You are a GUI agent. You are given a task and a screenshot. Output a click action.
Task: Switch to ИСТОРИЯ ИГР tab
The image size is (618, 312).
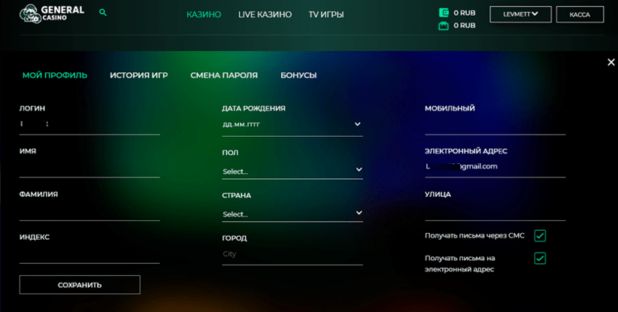point(139,75)
